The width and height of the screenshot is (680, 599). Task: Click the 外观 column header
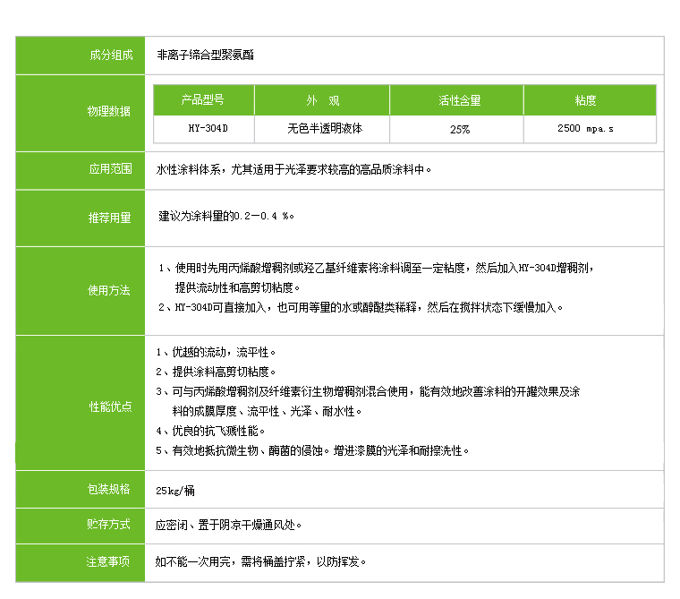pyautogui.click(x=322, y=100)
